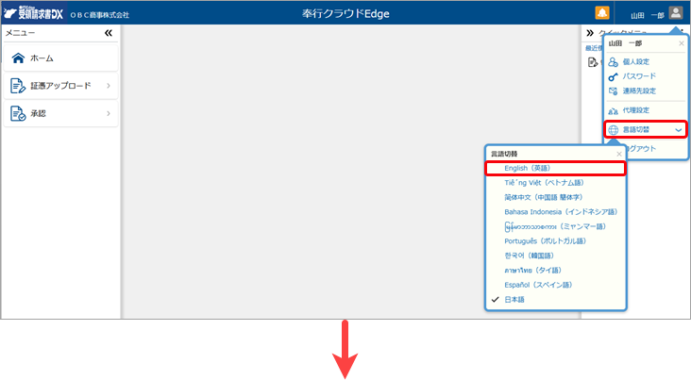Expand the 証憑アップロード chevron arrow

pos(109,86)
